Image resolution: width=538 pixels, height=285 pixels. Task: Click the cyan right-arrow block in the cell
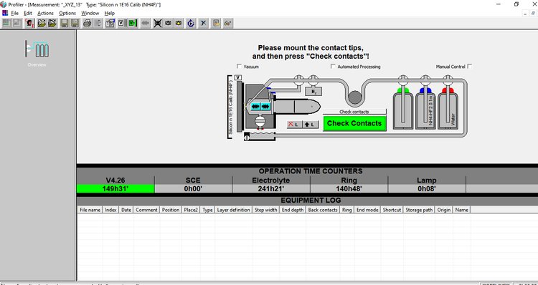pyautogui.click(x=265, y=107)
